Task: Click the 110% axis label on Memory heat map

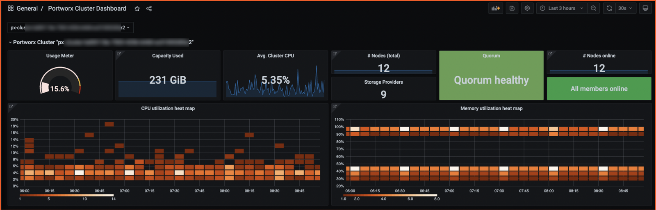Action: (339, 119)
